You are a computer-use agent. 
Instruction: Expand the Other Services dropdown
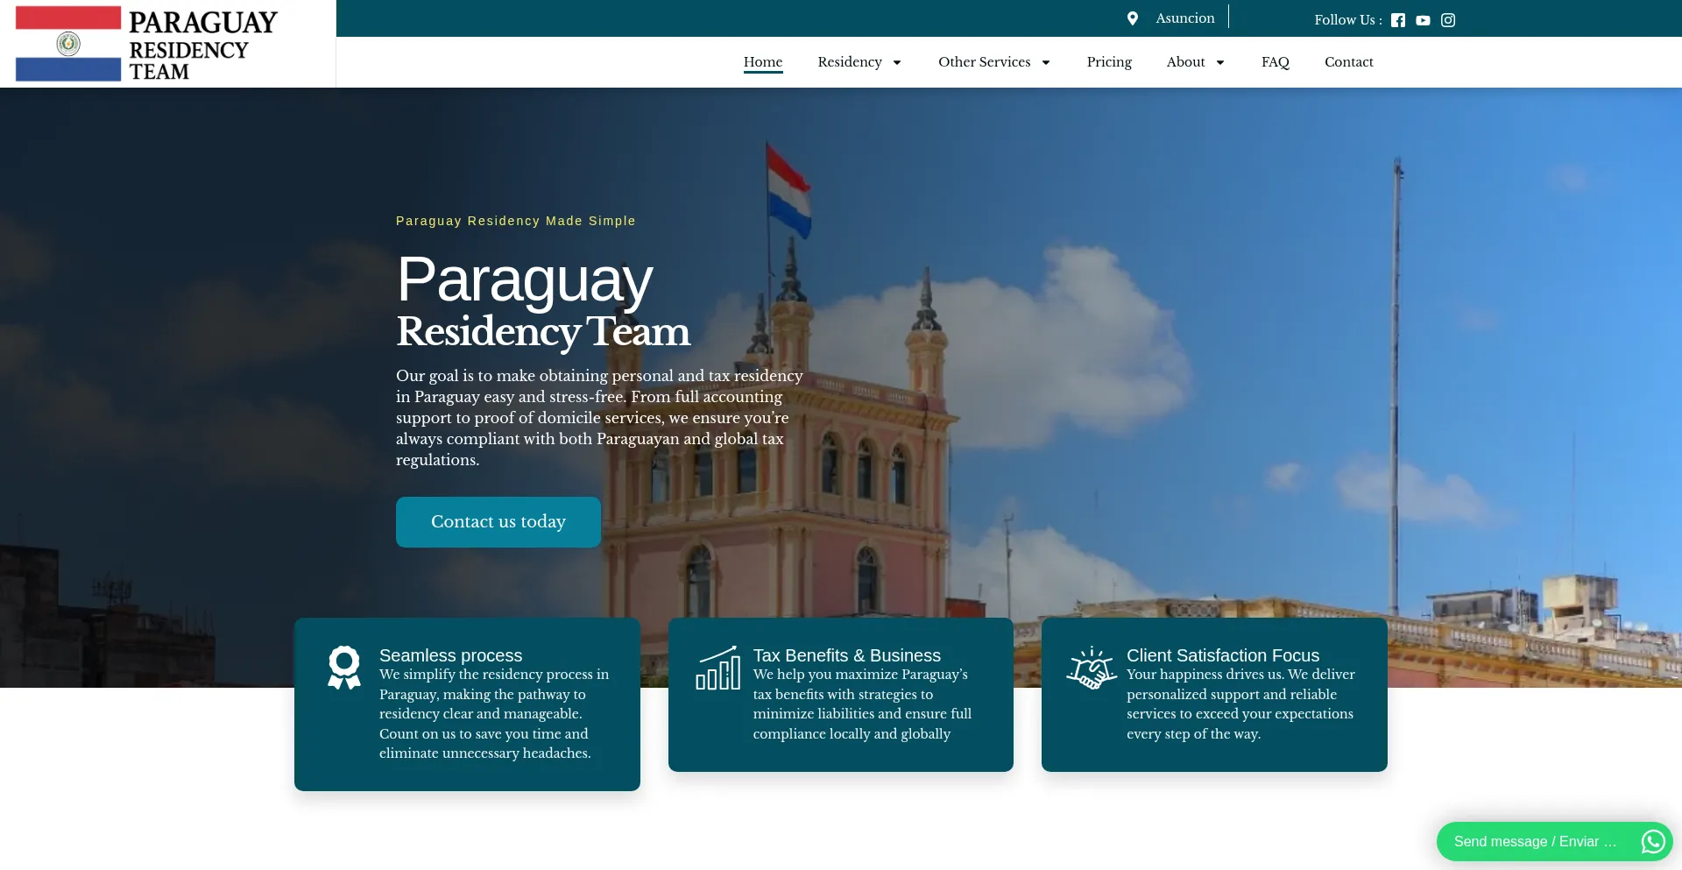[993, 62]
